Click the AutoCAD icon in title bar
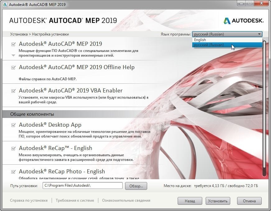The image size is (271, 211). pyautogui.click(x=5, y=4)
